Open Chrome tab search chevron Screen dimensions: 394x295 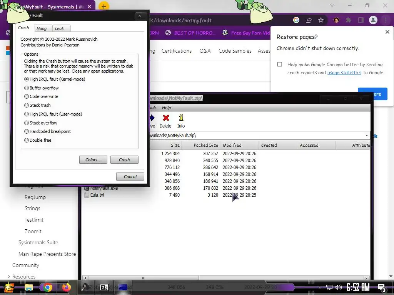tap(332, 5)
